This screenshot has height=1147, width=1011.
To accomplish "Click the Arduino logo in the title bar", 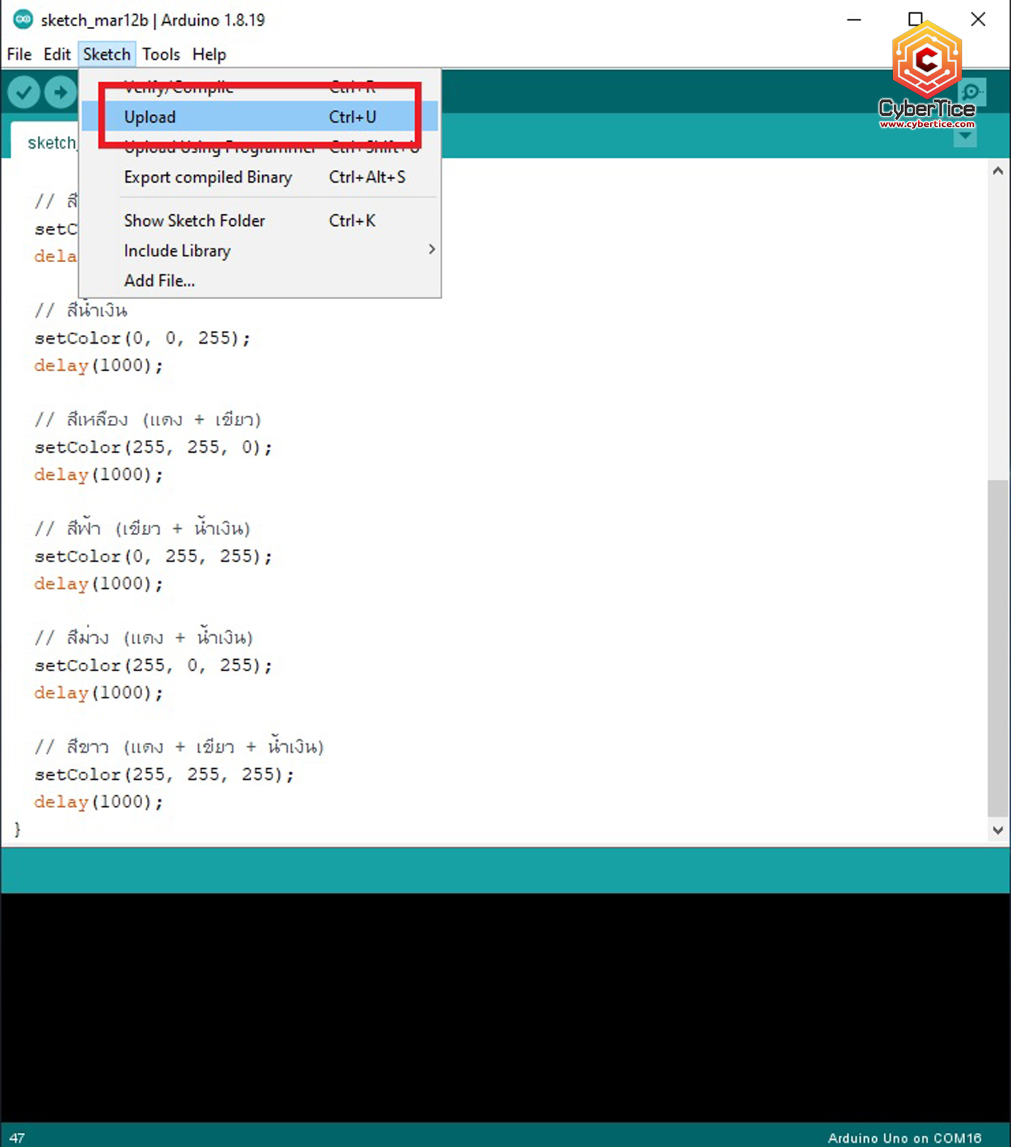I will tap(23, 20).
